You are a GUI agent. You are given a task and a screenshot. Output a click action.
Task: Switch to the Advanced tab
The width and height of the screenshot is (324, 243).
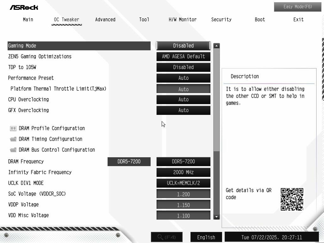[x=105, y=20]
